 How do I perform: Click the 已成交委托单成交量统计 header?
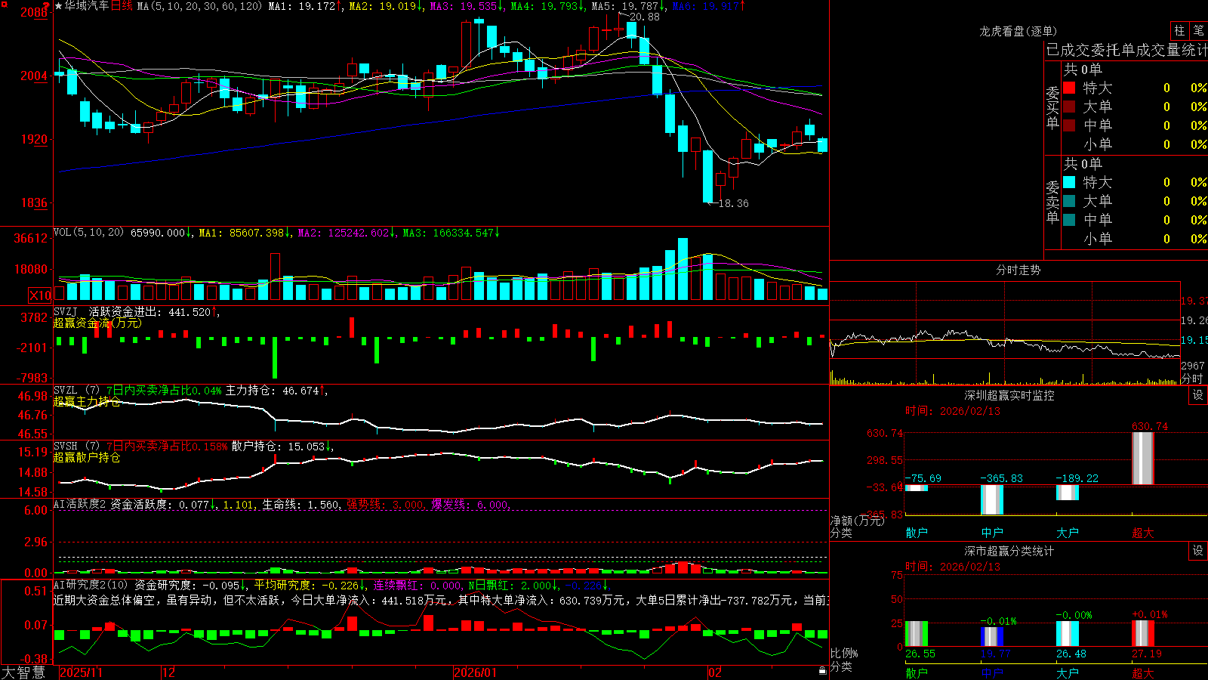(1126, 50)
